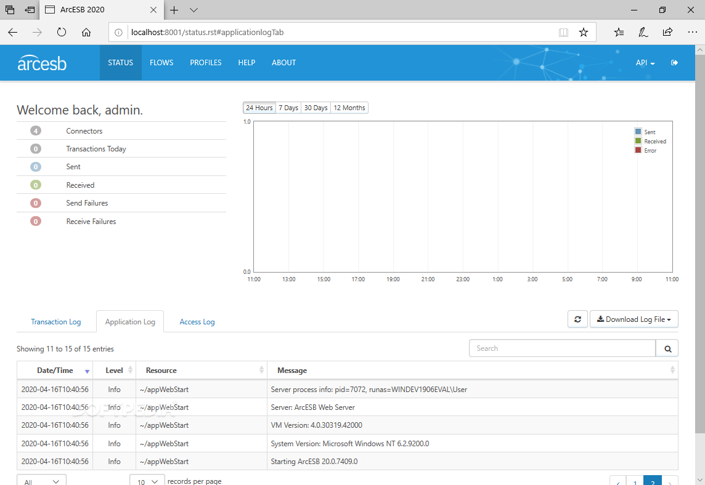705x485 pixels.
Task: Click Transactions Today count badge
Action: tap(36, 149)
